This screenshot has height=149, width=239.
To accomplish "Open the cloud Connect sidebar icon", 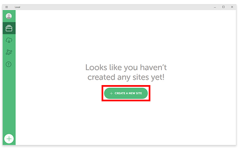I will pyautogui.click(x=9, y=40).
